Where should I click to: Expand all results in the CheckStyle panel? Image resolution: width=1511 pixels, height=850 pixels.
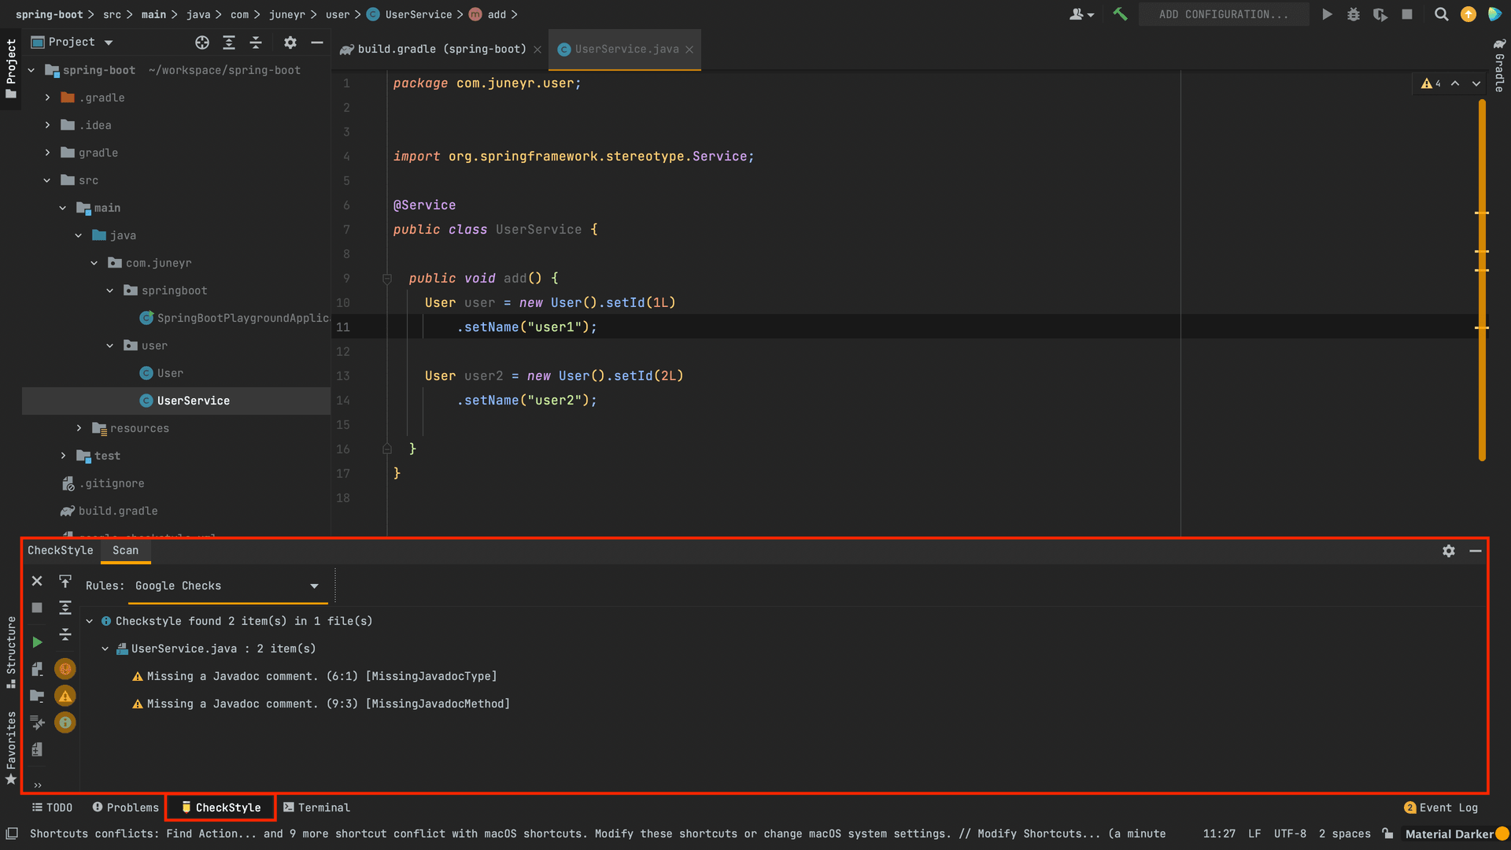(65, 607)
